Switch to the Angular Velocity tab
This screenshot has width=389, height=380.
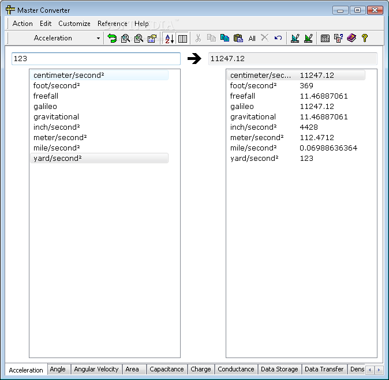[x=96, y=369]
